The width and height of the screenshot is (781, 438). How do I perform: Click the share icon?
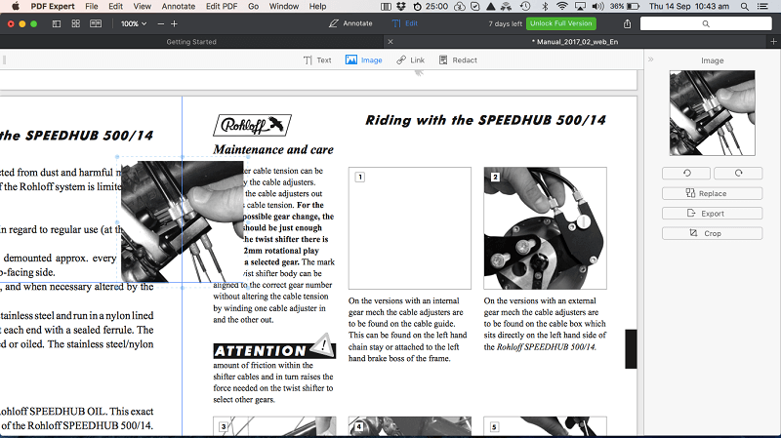pos(627,23)
